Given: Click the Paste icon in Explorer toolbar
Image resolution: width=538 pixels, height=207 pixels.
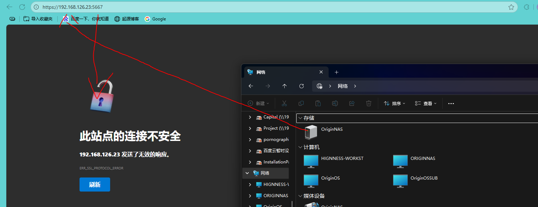Looking at the screenshot, I should click(x=318, y=103).
